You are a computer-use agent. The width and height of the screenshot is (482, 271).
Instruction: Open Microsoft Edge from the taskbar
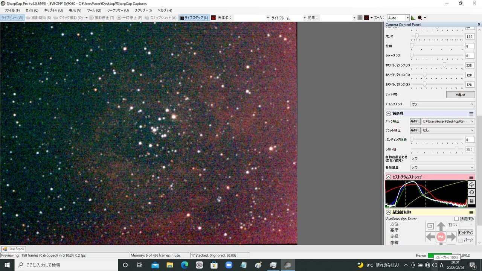tap(185, 265)
